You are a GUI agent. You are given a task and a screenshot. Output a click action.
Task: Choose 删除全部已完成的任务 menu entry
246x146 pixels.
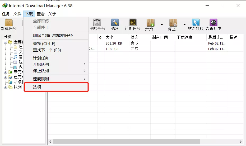pos(56,36)
